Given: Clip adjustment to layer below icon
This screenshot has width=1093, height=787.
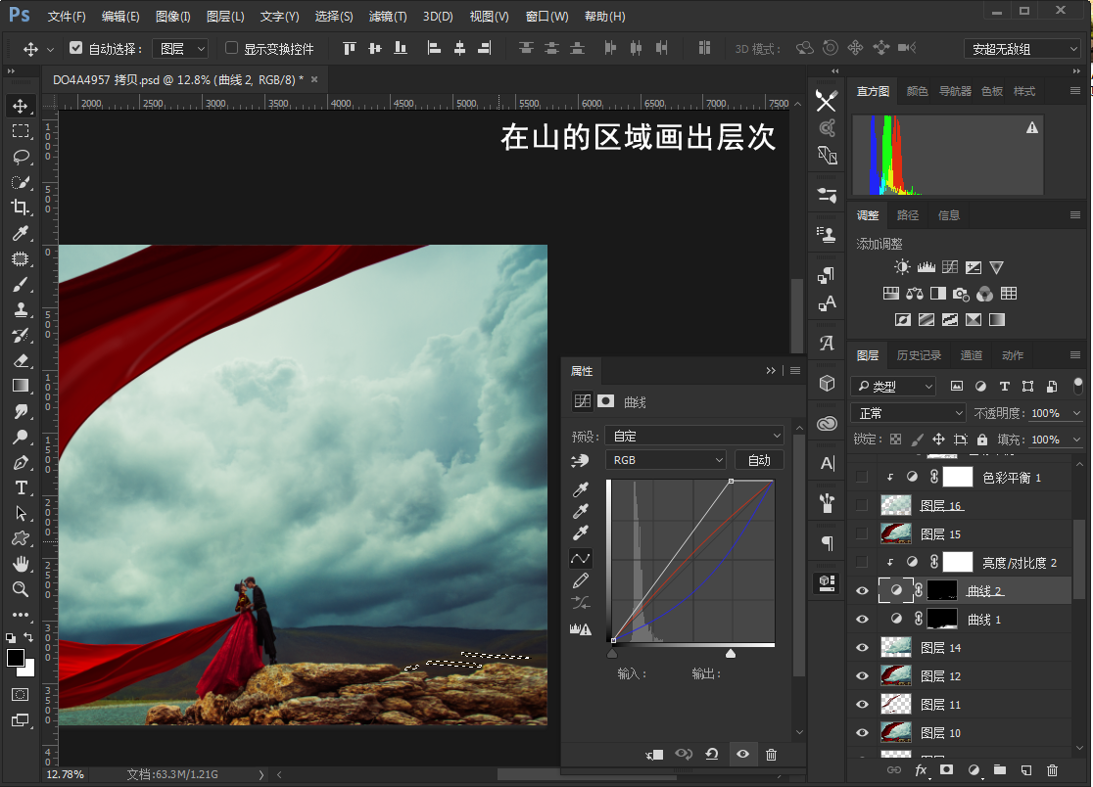Looking at the screenshot, I should [x=654, y=755].
